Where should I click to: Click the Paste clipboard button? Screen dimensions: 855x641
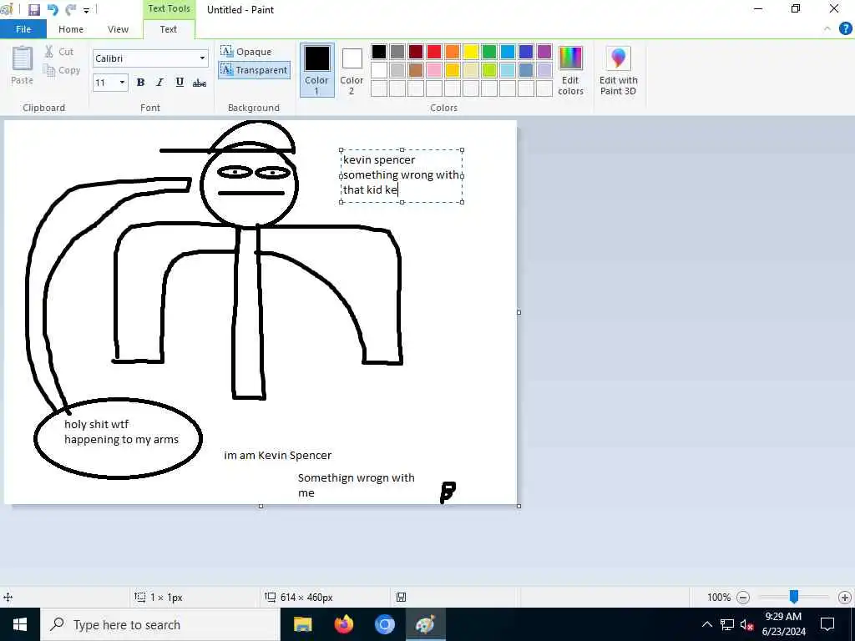(23, 65)
